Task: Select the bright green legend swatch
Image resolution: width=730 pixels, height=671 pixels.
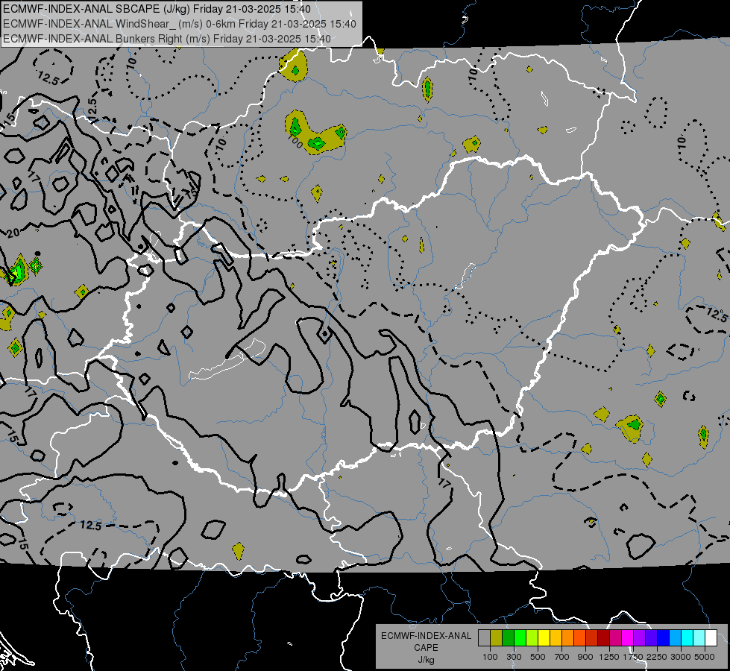Action: coord(520,638)
